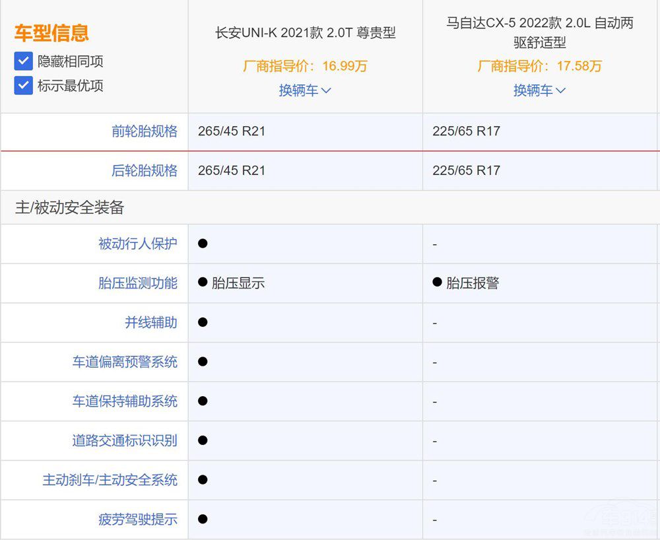The image size is (660, 540).
Task: Toggle the 隐藏相同项 checkbox
Action: pos(24,61)
